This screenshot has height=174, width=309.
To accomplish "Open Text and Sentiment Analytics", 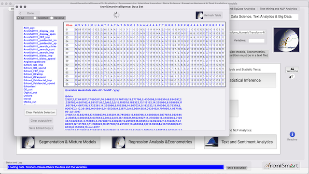I will (240, 142).
